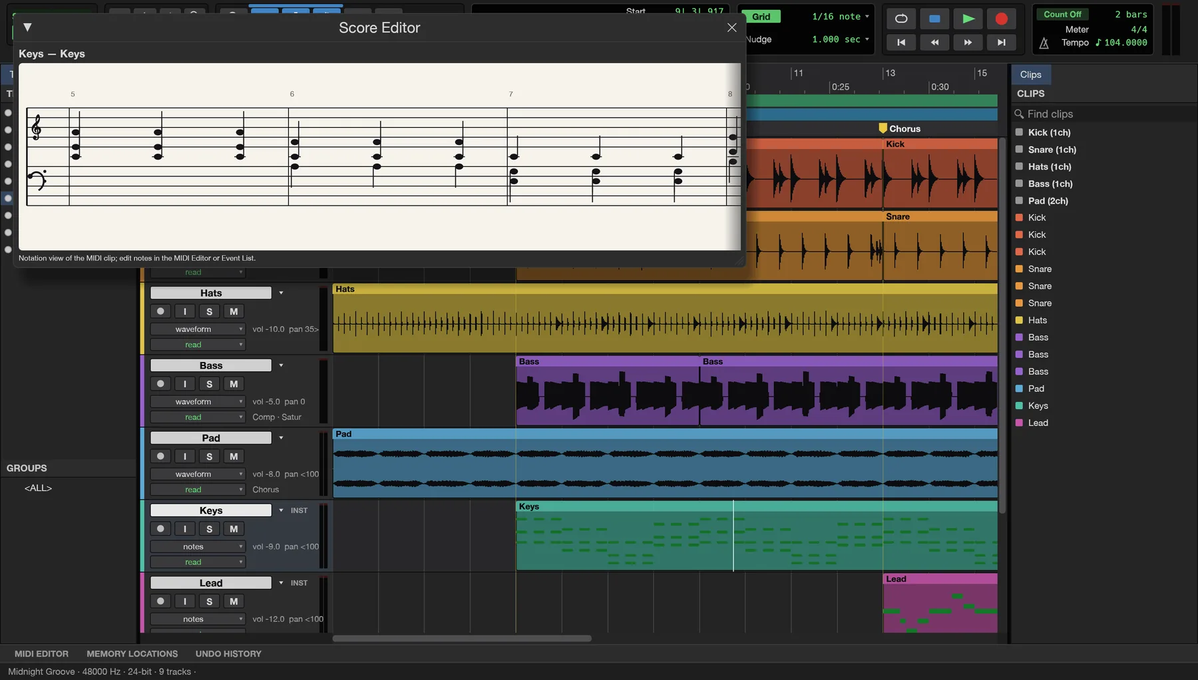Click the Chorus marker on the timeline
The image size is (1198, 680).
pyautogui.click(x=900, y=128)
